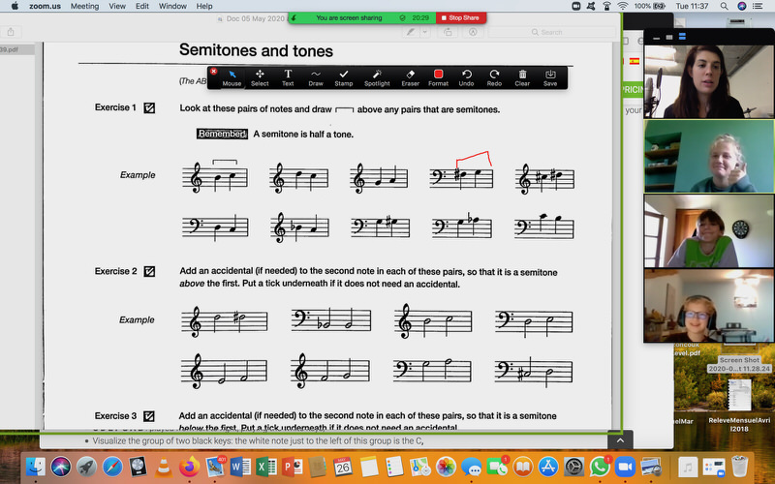This screenshot has width=775, height=484.
Task: Redo the annotation
Action: coord(494,76)
